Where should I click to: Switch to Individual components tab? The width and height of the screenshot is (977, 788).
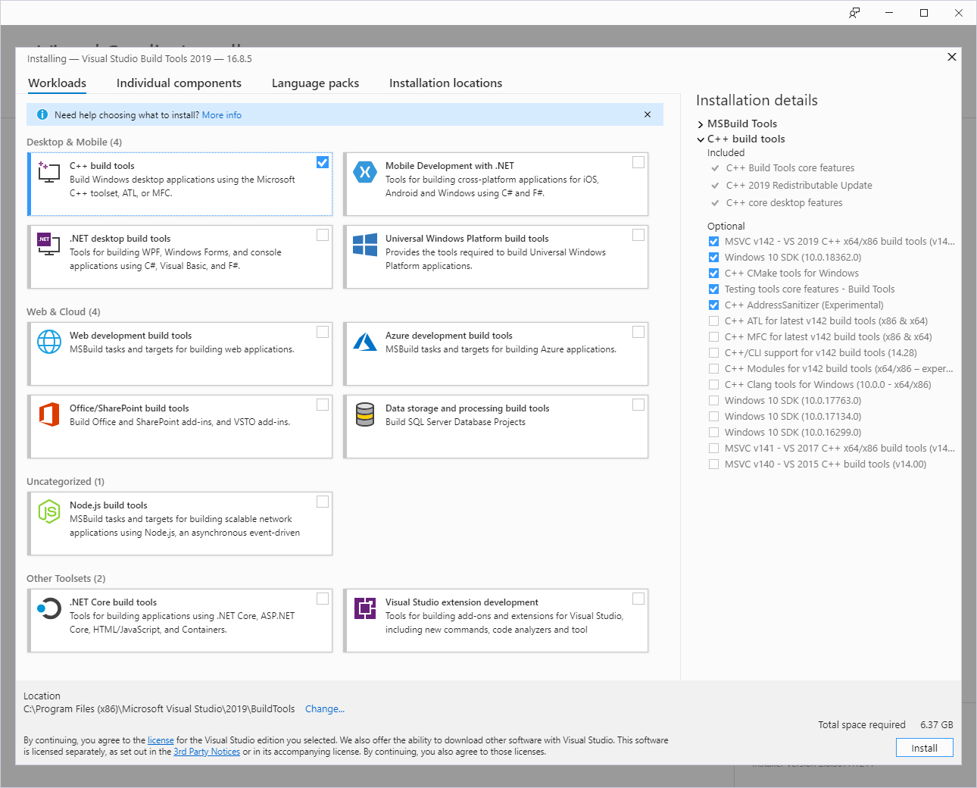(x=179, y=83)
